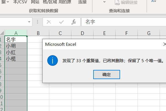Click the formula bar showing 名字
This screenshot has height=111, width=166.
tap(124, 22)
